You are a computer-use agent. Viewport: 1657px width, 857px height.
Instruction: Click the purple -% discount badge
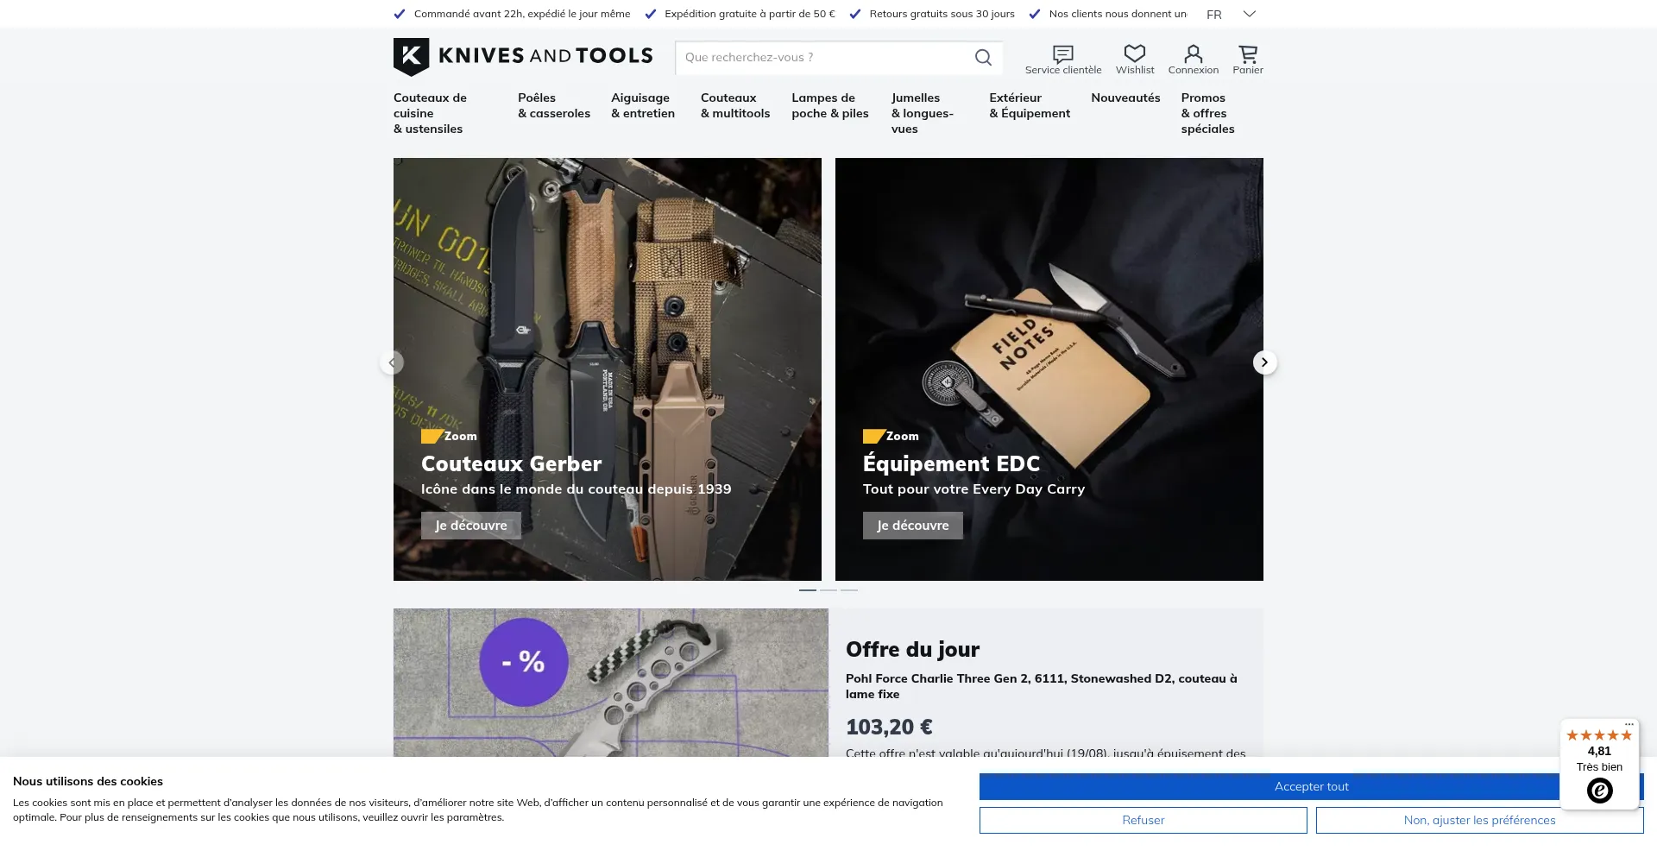point(524,662)
